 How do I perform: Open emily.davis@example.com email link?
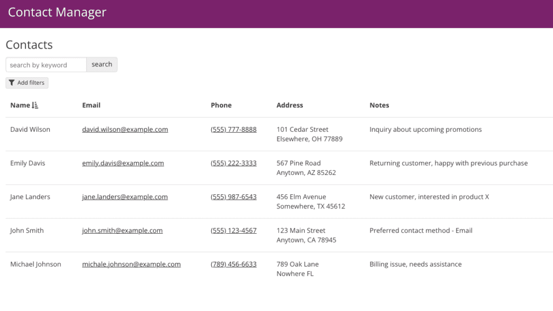[123, 163]
